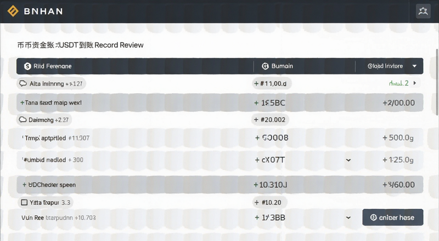
Task: Click the plus icon before Tana naxd maip
Action: click(22, 102)
